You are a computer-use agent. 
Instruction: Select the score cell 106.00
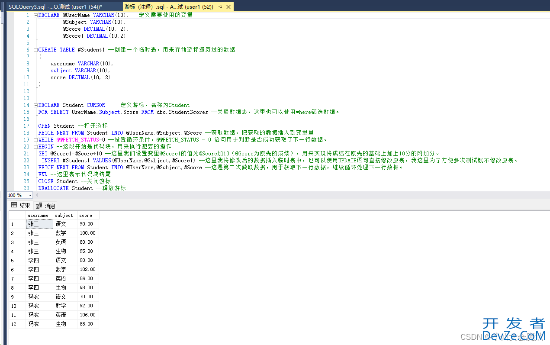[88, 315]
